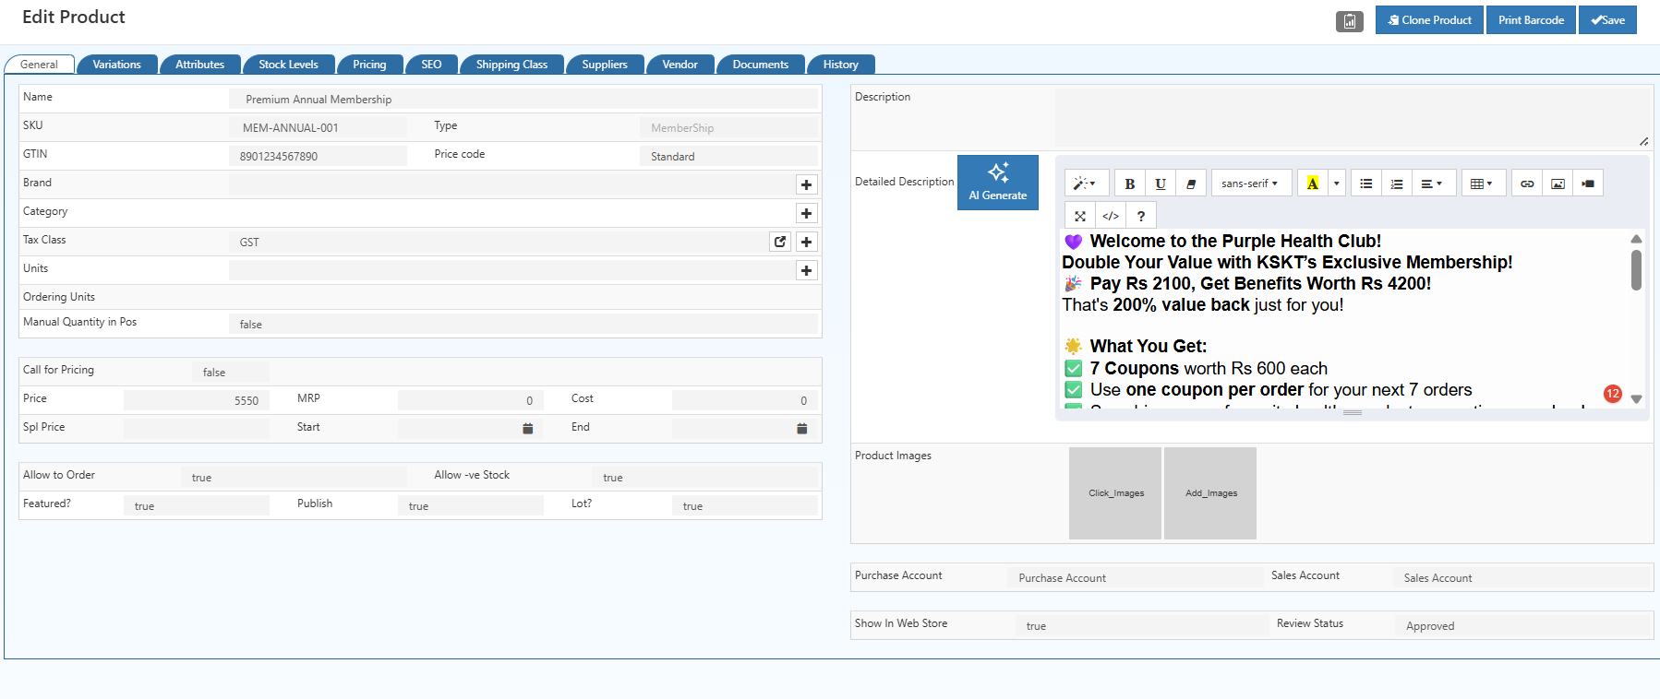Toggle Manual Quantity in Pos value
1660x699 pixels.
(523, 324)
